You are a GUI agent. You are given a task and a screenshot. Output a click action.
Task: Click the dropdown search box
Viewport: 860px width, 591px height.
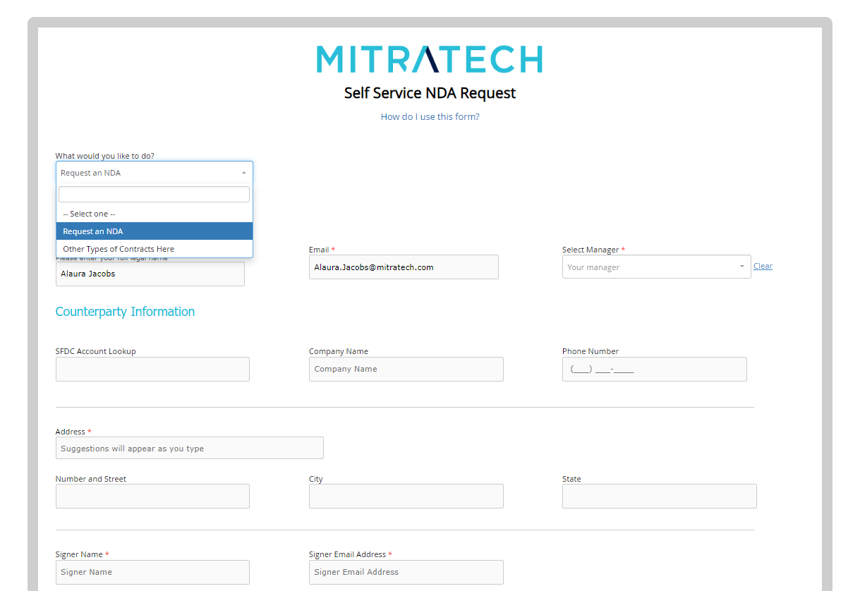pyautogui.click(x=154, y=194)
